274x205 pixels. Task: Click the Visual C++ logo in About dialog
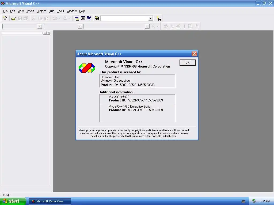(87, 68)
